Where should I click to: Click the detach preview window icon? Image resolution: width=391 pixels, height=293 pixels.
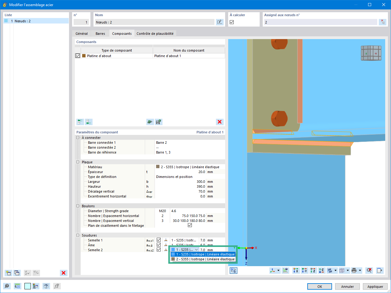[x=380, y=270]
